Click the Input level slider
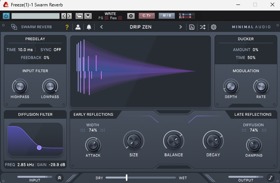This screenshot has height=183, width=280. click(35, 177)
